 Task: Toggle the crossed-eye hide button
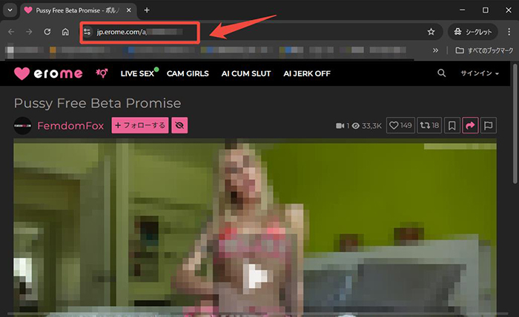[x=179, y=126]
